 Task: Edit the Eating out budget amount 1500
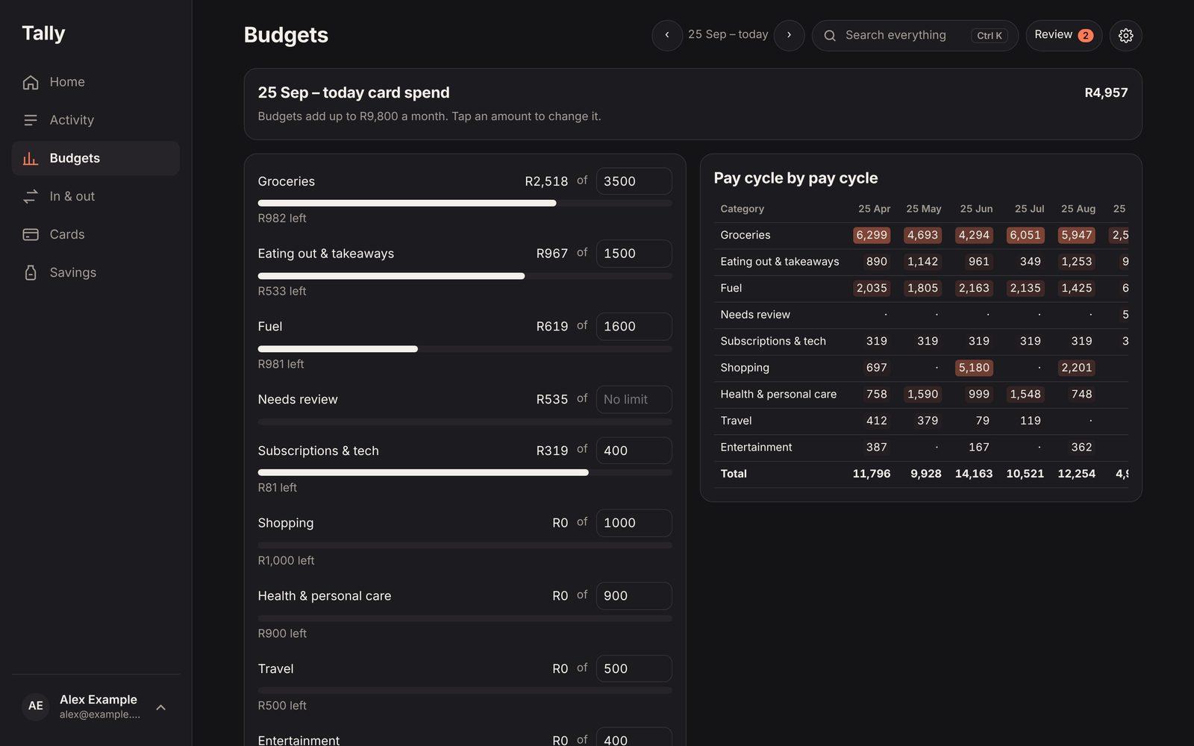click(634, 254)
